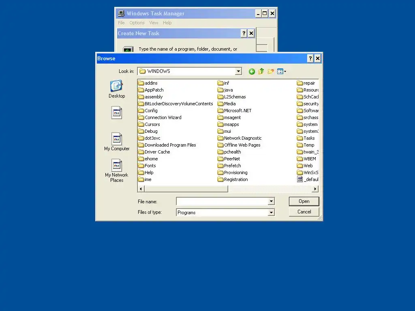Image resolution: width=415 pixels, height=311 pixels.
Task: Select the inf folder
Action: pos(223,83)
